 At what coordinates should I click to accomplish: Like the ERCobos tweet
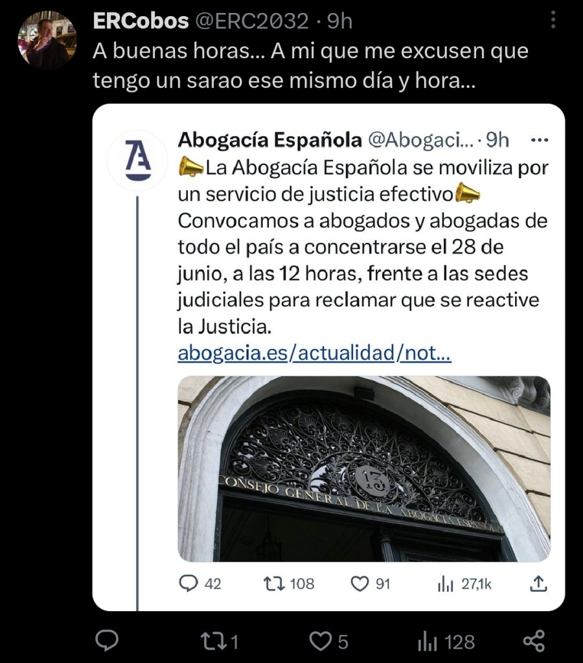pyautogui.click(x=328, y=641)
